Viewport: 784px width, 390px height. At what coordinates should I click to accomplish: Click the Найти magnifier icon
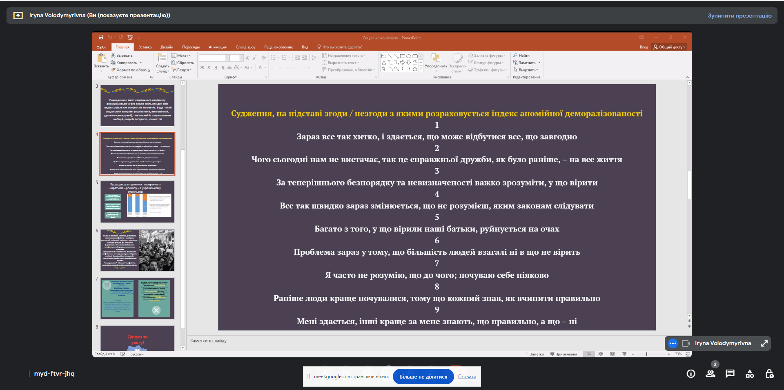point(516,56)
